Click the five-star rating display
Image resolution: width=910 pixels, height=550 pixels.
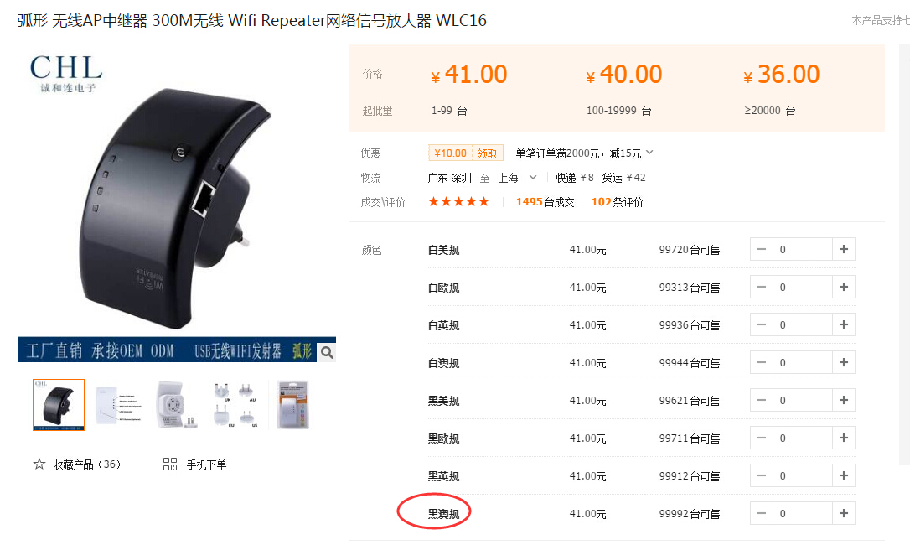pos(458,202)
